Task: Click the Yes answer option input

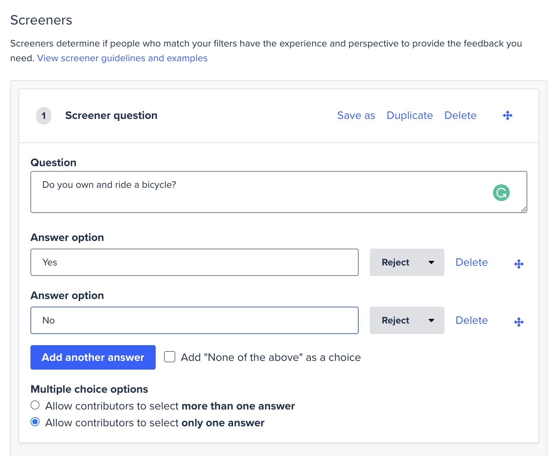Action: click(x=195, y=262)
